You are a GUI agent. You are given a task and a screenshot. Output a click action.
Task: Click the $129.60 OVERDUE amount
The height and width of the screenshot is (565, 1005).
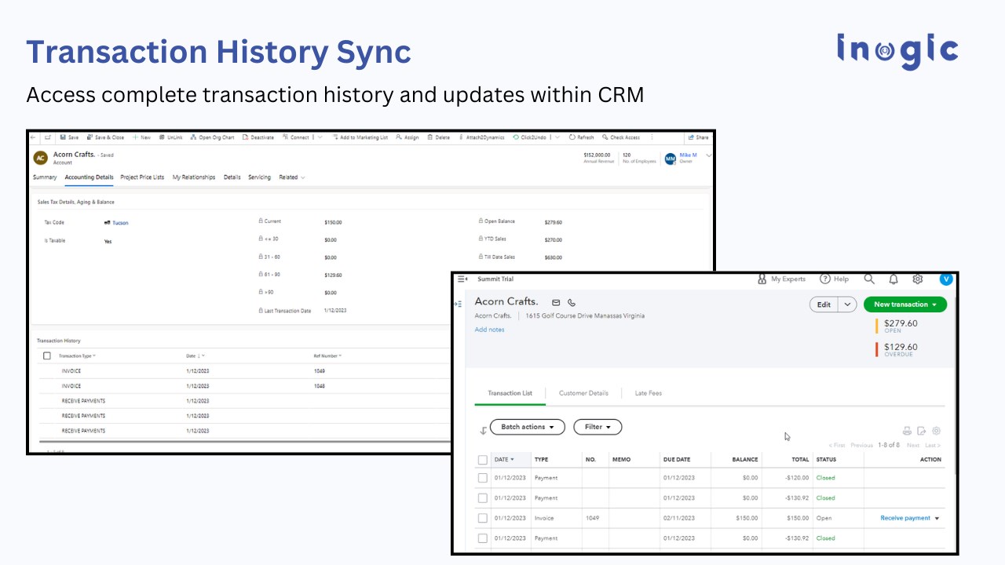coord(901,347)
